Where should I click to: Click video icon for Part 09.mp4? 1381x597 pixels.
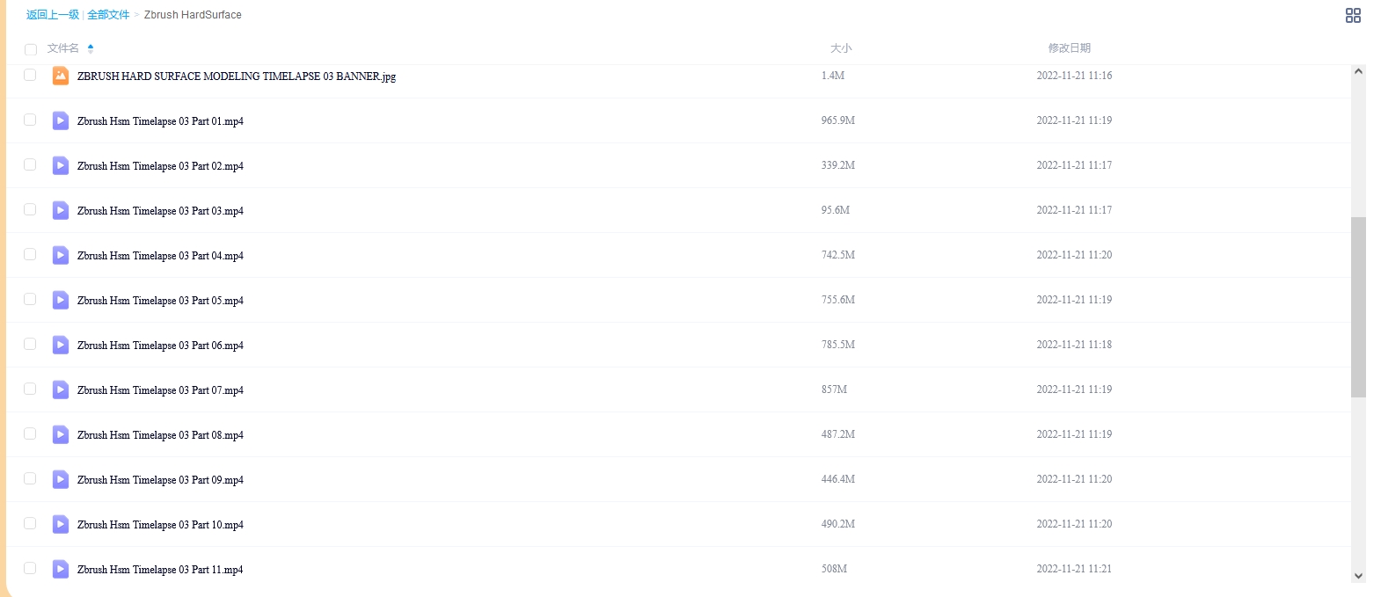click(x=61, y=479)
